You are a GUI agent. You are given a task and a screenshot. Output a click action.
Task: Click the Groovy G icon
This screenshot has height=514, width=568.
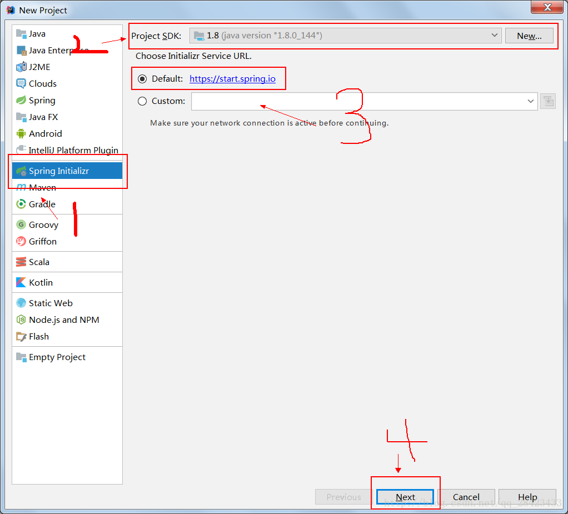click(x=21, y=224)
